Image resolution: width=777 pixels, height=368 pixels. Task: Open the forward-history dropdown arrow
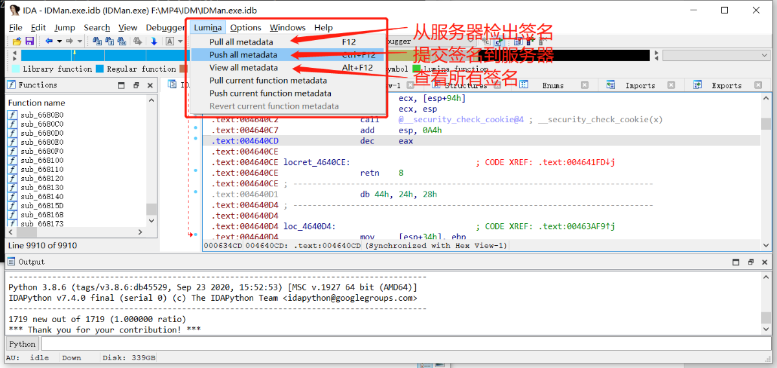tap(79, 41)
